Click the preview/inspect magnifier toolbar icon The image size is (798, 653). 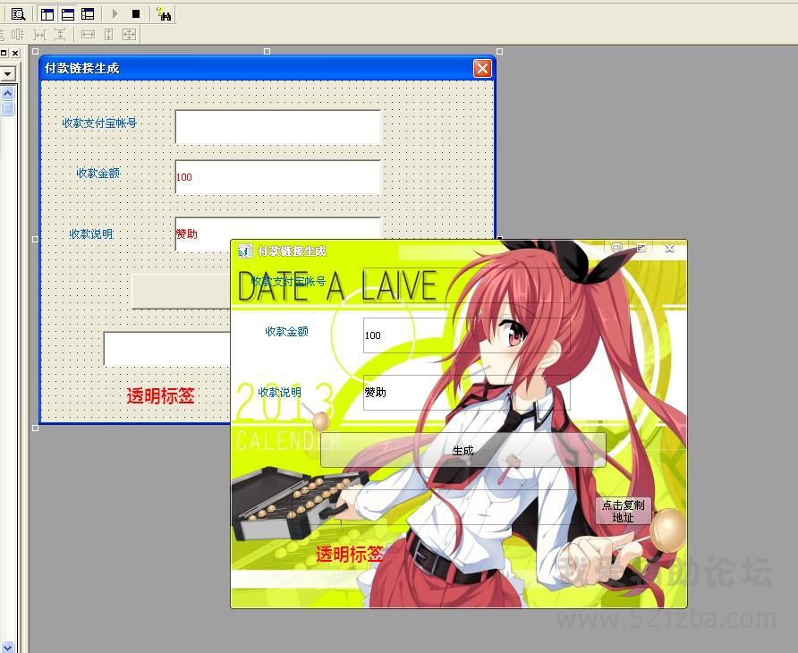point(18,14)
